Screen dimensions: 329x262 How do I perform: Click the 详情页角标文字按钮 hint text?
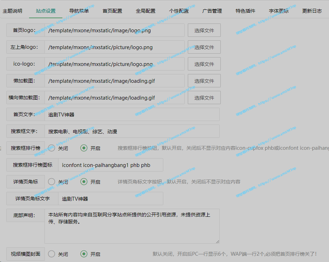click(x=179, y=182)
